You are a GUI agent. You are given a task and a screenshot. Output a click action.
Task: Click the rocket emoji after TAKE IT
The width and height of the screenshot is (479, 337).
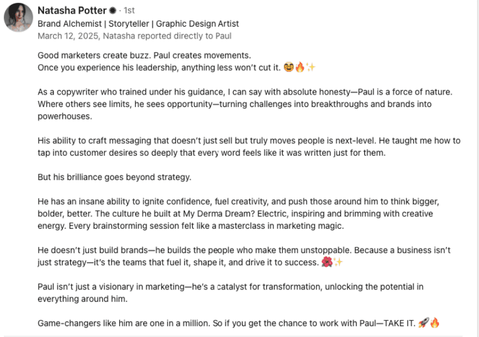click(x=423, y=323)
